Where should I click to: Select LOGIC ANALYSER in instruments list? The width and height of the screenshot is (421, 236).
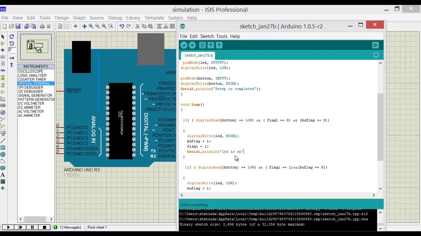click(32, 75)
